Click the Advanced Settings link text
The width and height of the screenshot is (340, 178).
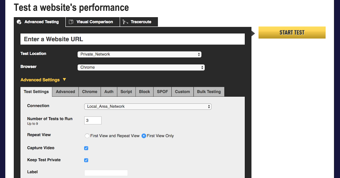point(40,80)
